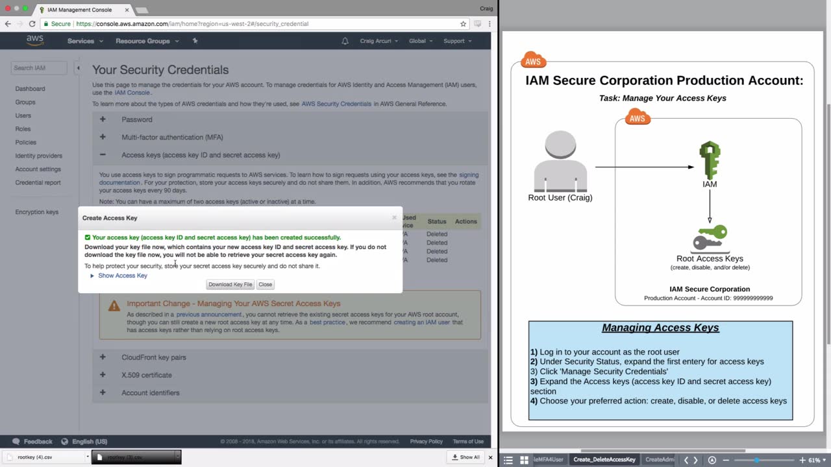Open the Terms of Use footer link
This screenshot has width=831, height=467.
coord(468,442)
